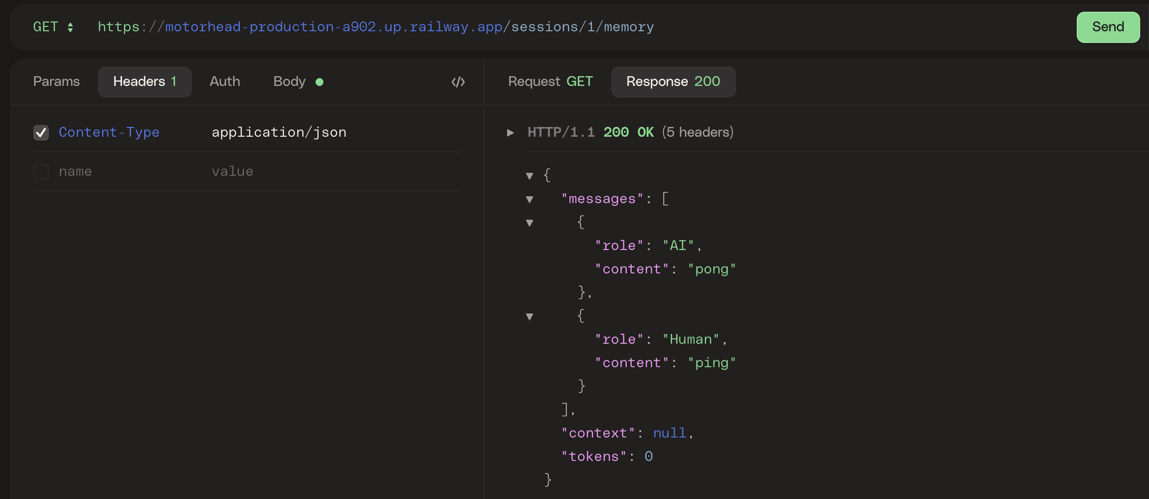Expand the 5 response headers disclosure
1149x499 pixels.
pyautogui.click(x=511, y=132)
